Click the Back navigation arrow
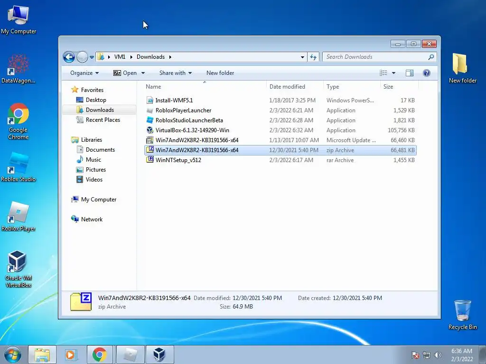The image size is (486, 364). (x=69, y=57)
